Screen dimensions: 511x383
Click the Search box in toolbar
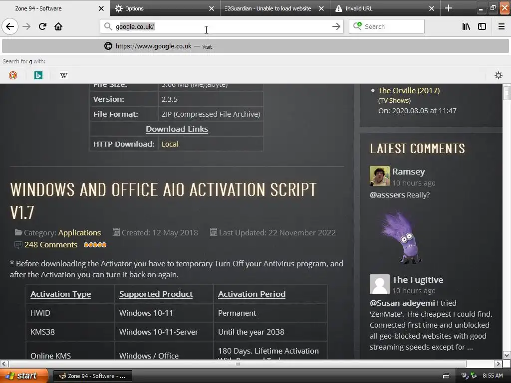pyautogui.click(x=387, y=27)
